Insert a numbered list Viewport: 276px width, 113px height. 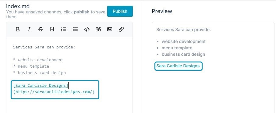(x=64, y=29)
